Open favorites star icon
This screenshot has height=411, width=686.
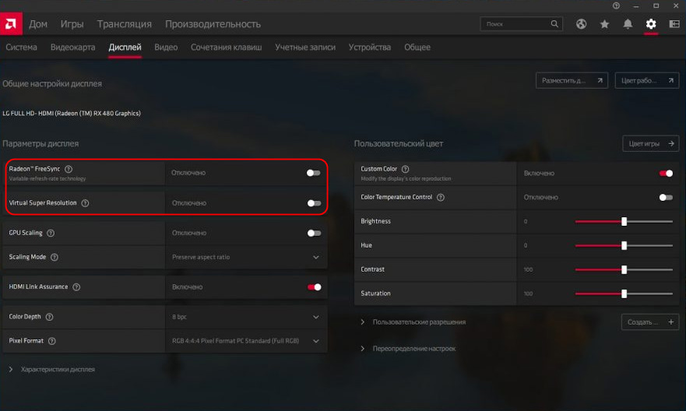point(604,24)
